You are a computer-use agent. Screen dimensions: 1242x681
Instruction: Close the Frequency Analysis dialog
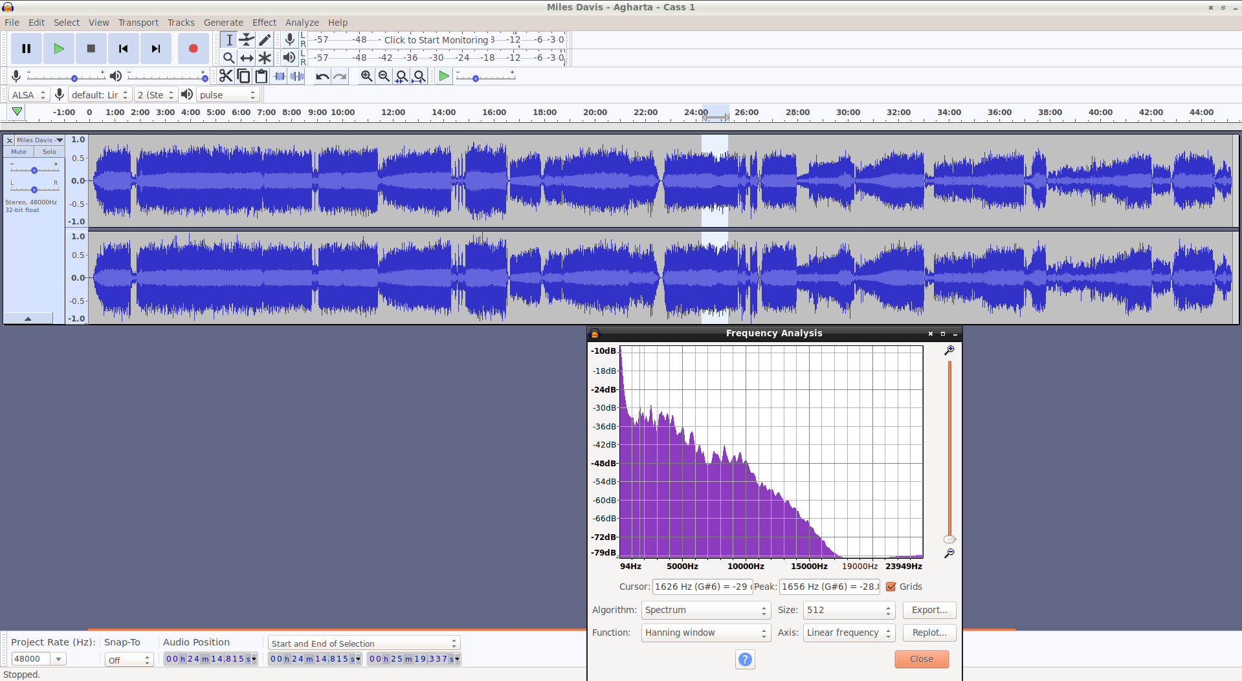tap(922, 659)
